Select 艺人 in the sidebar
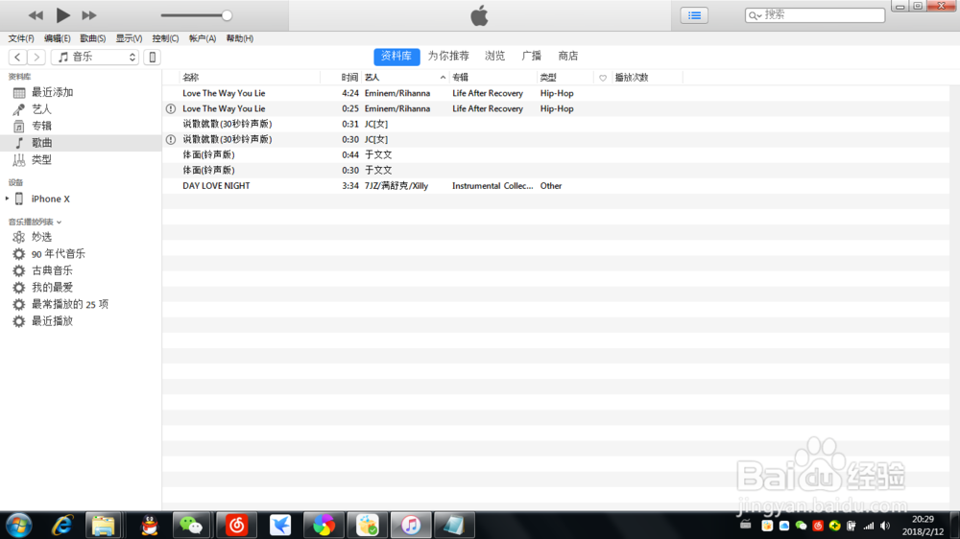The image size is (960, 539). (x=81, y=109)
